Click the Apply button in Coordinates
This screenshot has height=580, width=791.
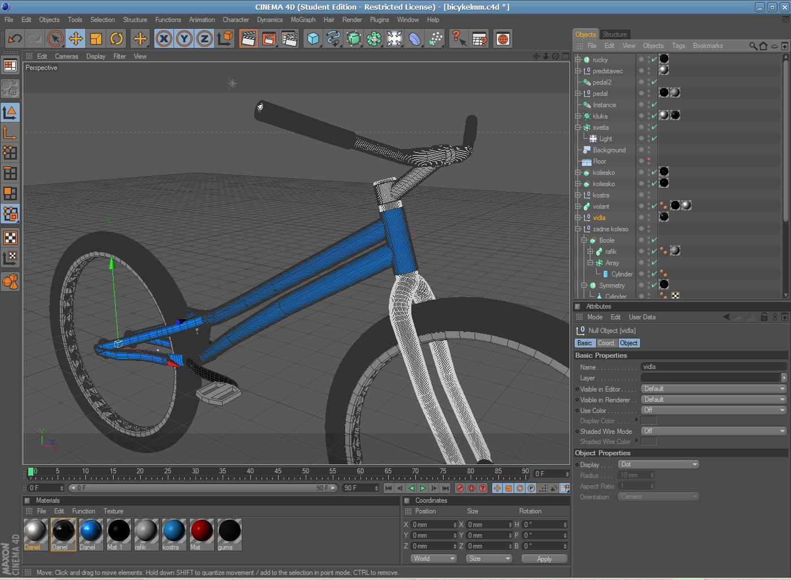click(x=544, y=559)
